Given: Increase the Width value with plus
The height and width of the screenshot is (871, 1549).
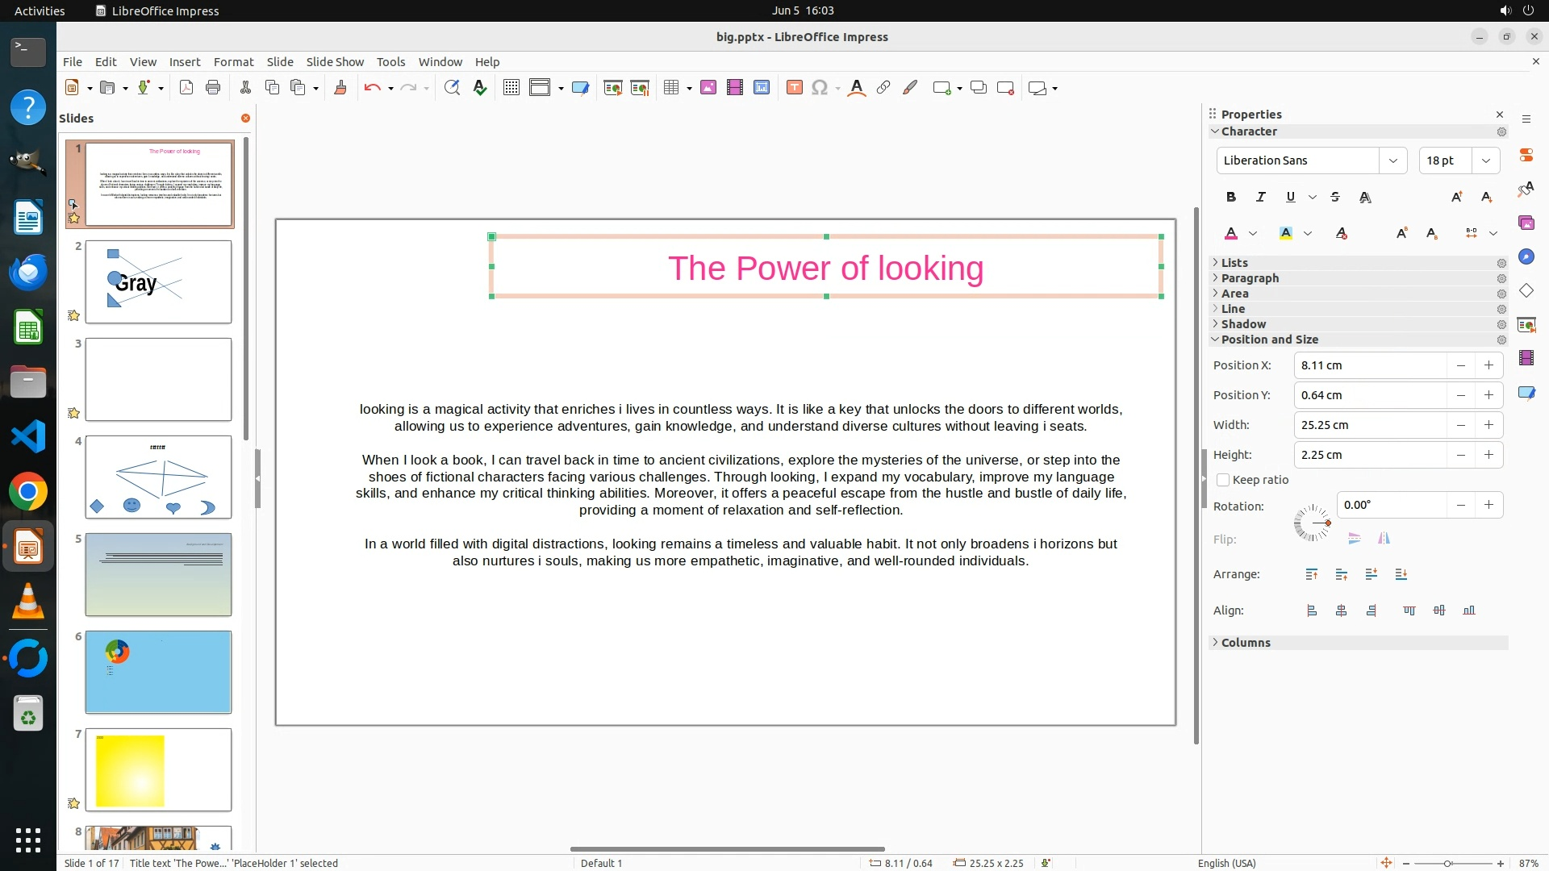Looking at the screenshot, I should point(1488,425).
